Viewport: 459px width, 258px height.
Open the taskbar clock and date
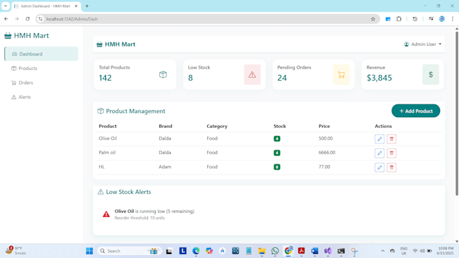click(445, 251)
